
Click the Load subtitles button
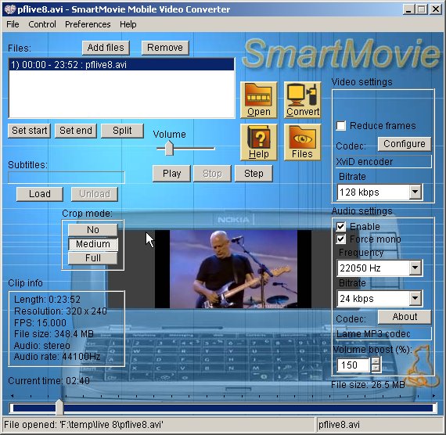[40, 194]
